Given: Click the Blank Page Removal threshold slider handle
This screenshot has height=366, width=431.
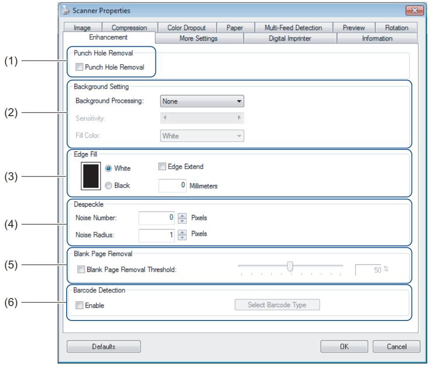Looking at the screenshot, I should point(290,266).
